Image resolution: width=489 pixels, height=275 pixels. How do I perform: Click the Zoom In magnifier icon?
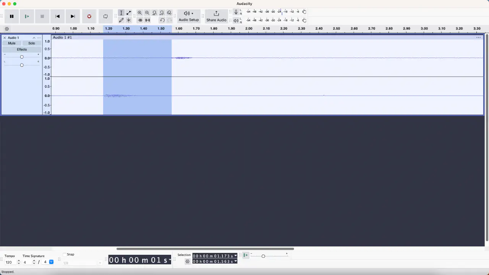pos(140,13)
